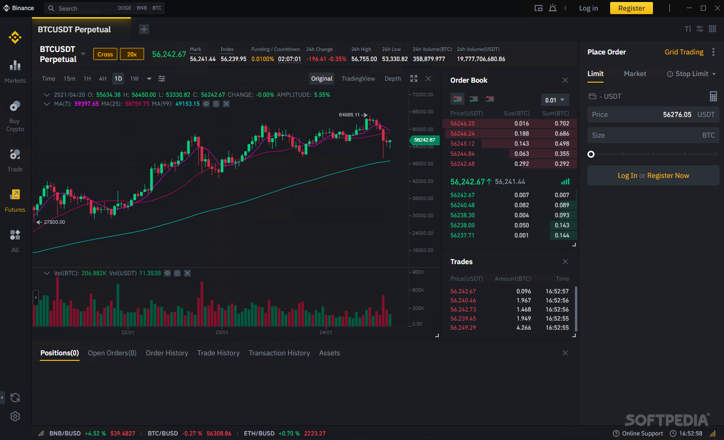Select the Market order tab
Image resolution: width=724 pixels, height=440 pixels.
click(635, 74)
